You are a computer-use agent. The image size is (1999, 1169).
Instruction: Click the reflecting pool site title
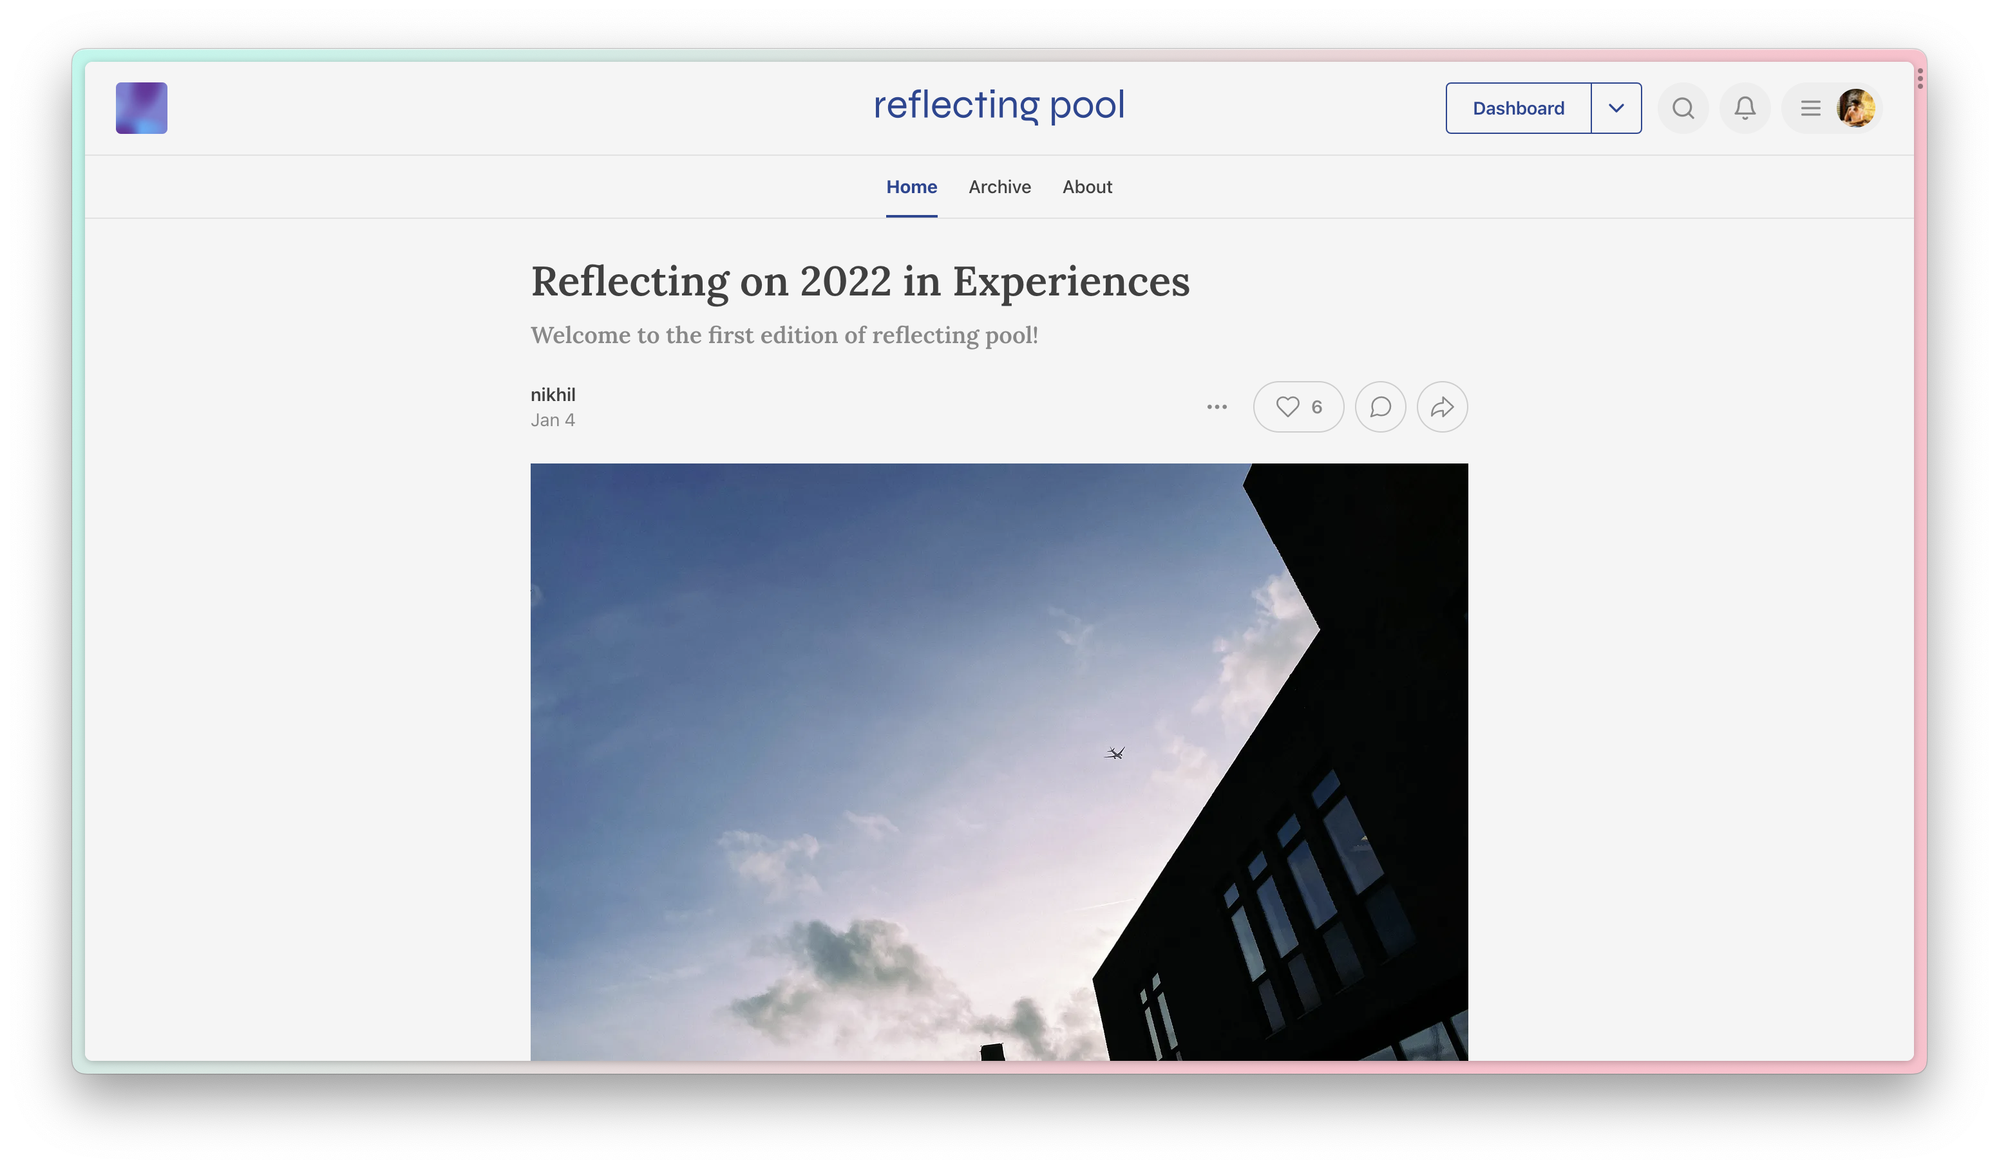pyautogui.click(x=999, y=106)
